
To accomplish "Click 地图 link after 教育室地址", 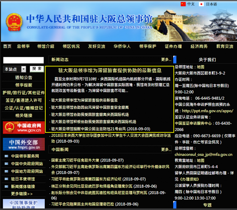I will (200, 161).
